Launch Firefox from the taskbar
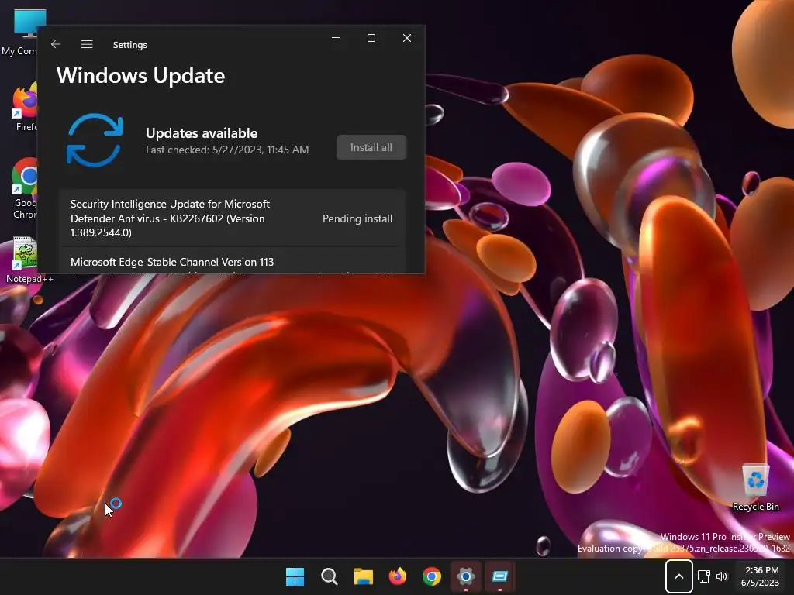Image resolution: width=794 pixels, height=595 pixels. pos(398,576)
